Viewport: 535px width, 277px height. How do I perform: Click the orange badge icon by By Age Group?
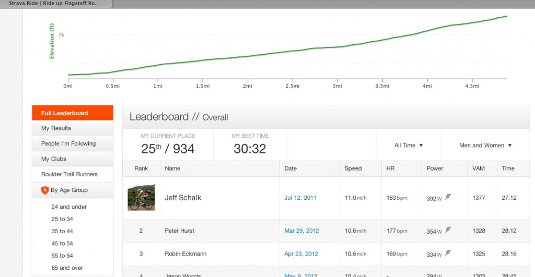pos(45,190)
